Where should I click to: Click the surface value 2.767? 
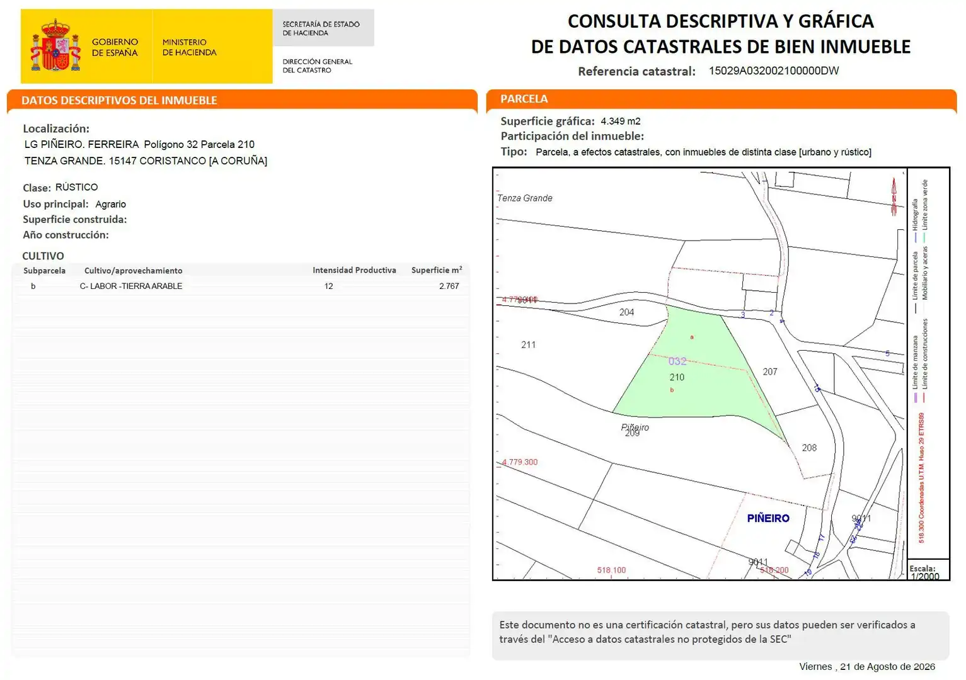449,286
